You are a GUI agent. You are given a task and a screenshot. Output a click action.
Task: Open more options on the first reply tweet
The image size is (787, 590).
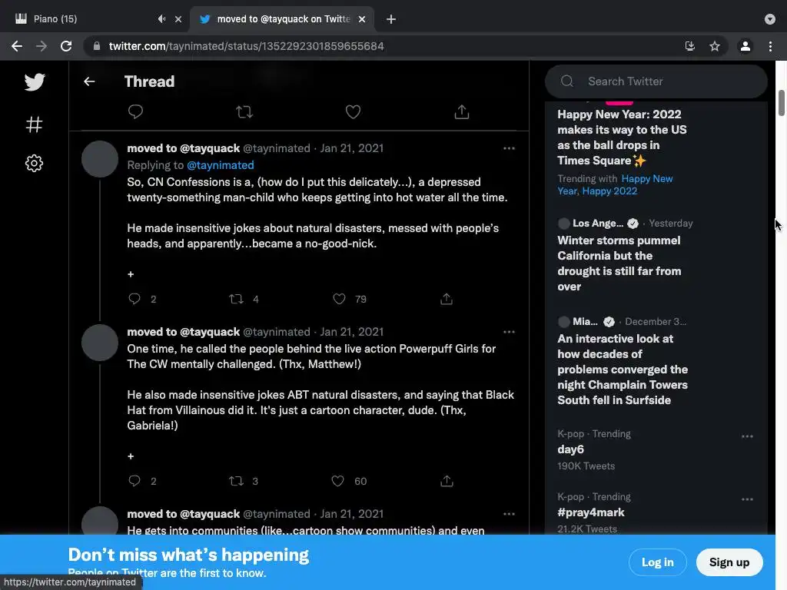pyautogui.click(x=509, y=148)
